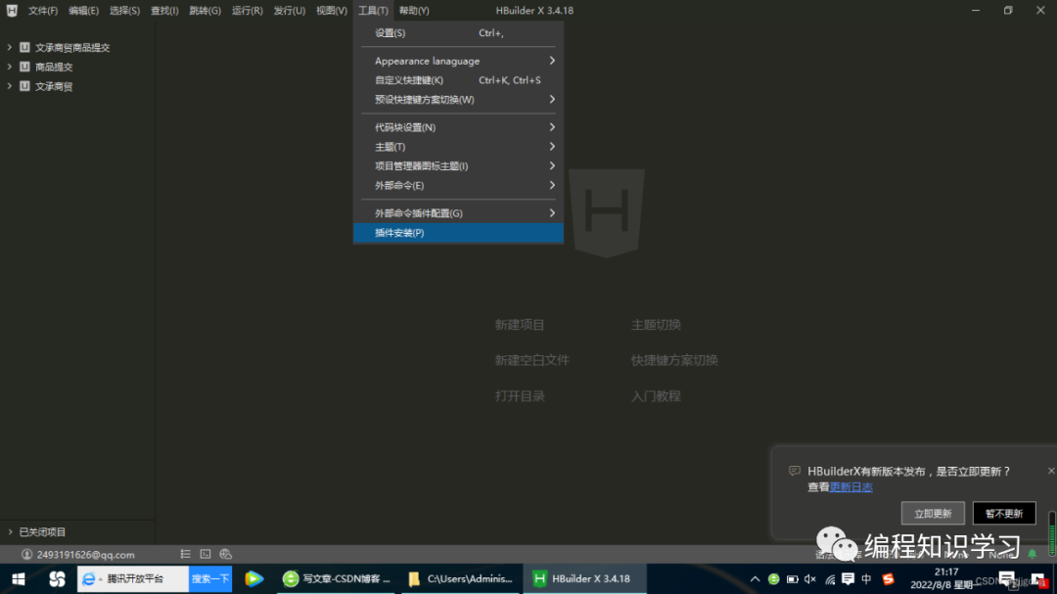This screenshot has width=1057, height=594.
Task: Mute the speaker in the system tray
Action: [x=808, y=578]
